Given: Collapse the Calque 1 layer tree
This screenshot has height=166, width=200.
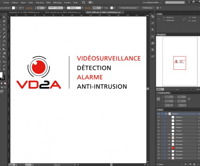Looking at the screenshot, I should [166, 114].
